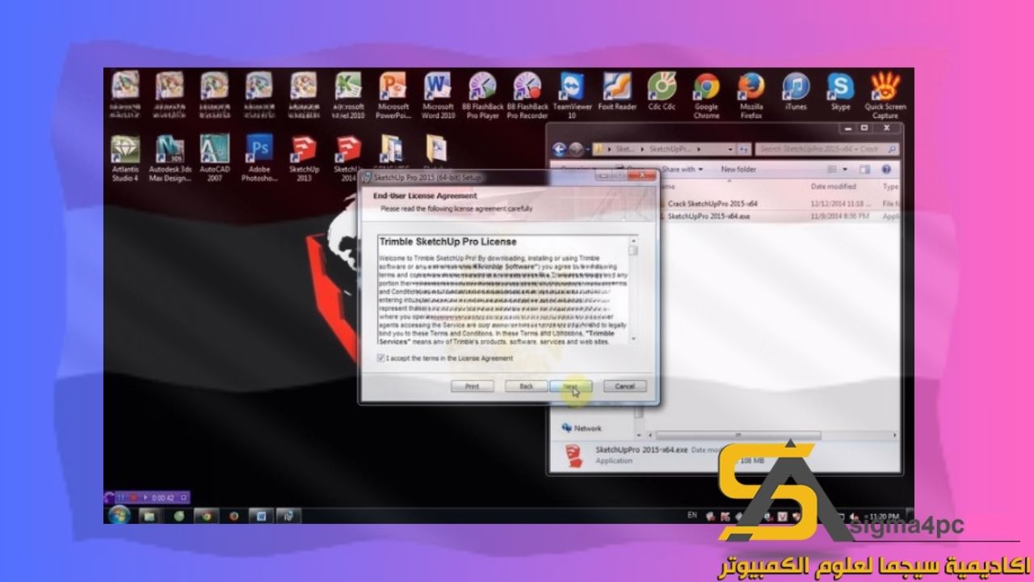Switch to Word on the taskbar
The height and width of the screenshot is (582, 1034).
(261, 515)
